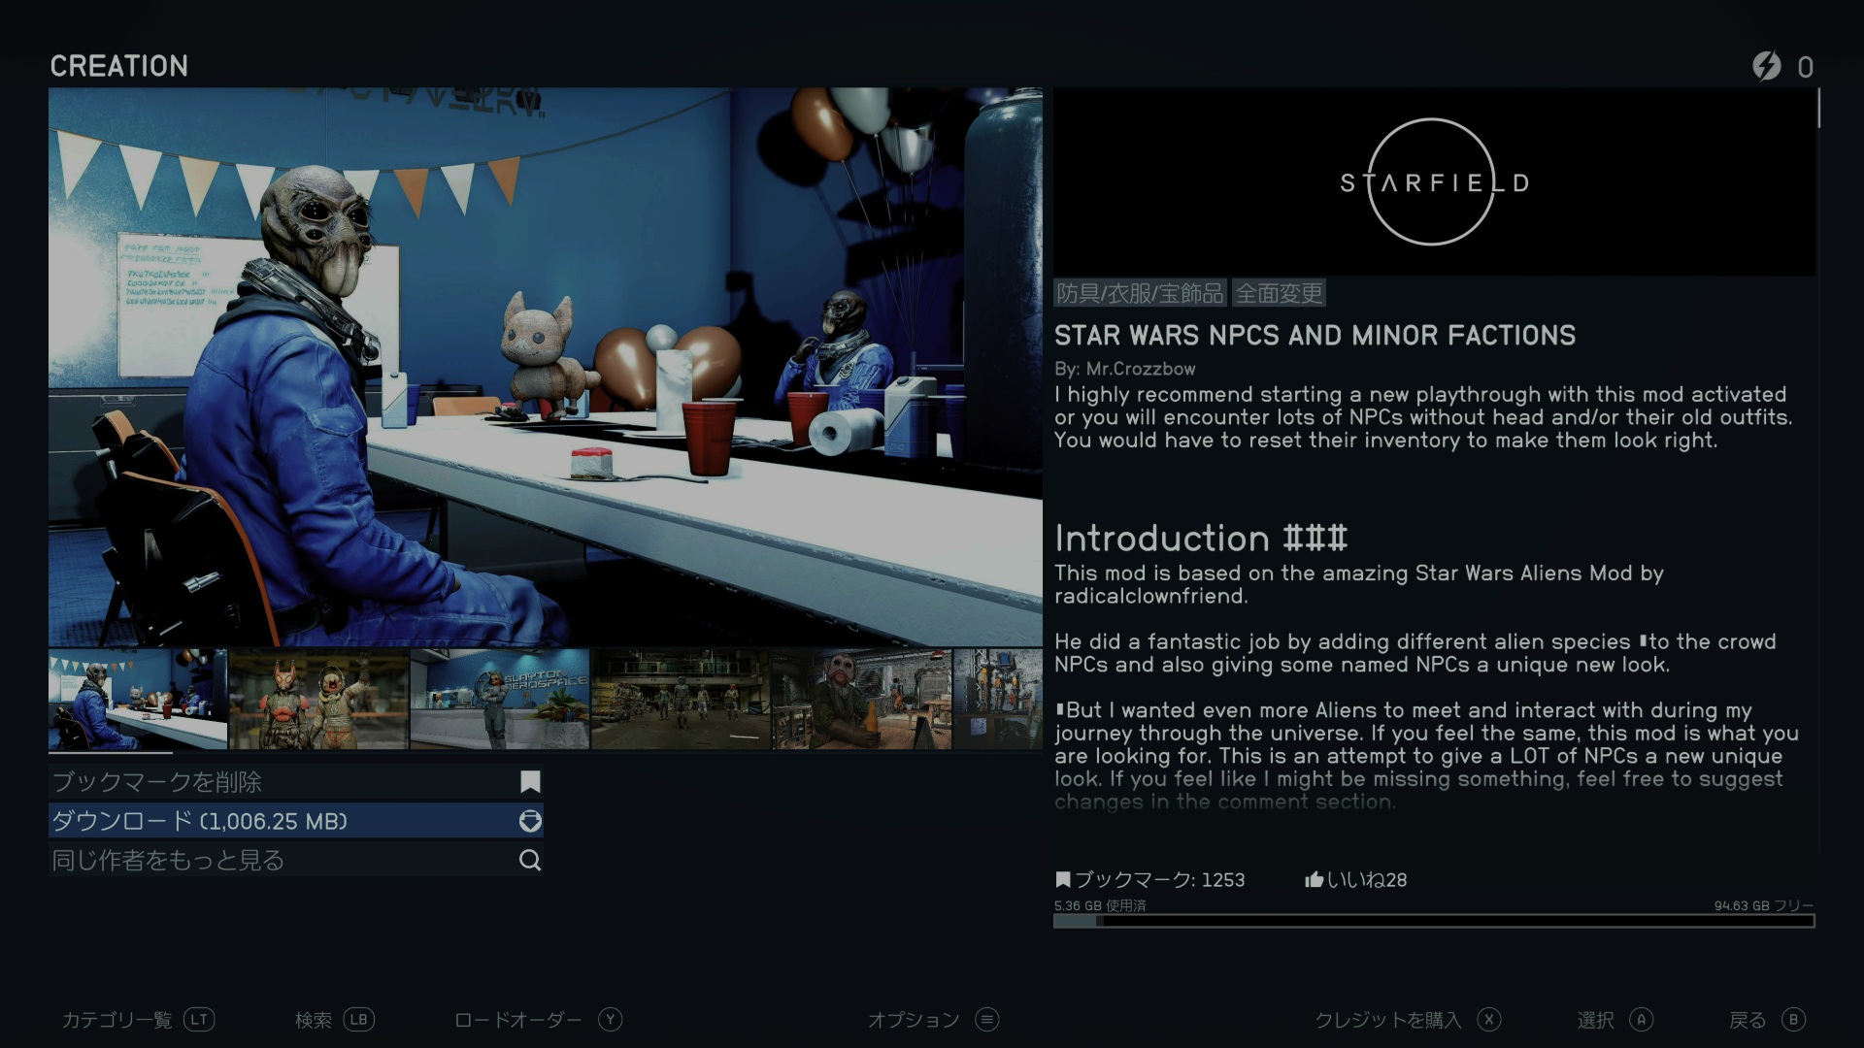Select second thumbnail with two red aliens

click(318, 699)
